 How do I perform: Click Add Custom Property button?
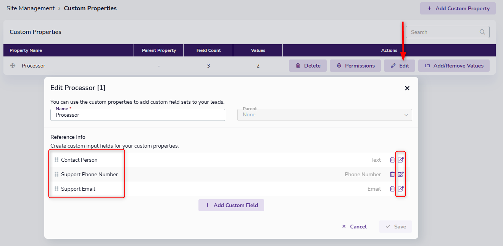coord(458,8)
